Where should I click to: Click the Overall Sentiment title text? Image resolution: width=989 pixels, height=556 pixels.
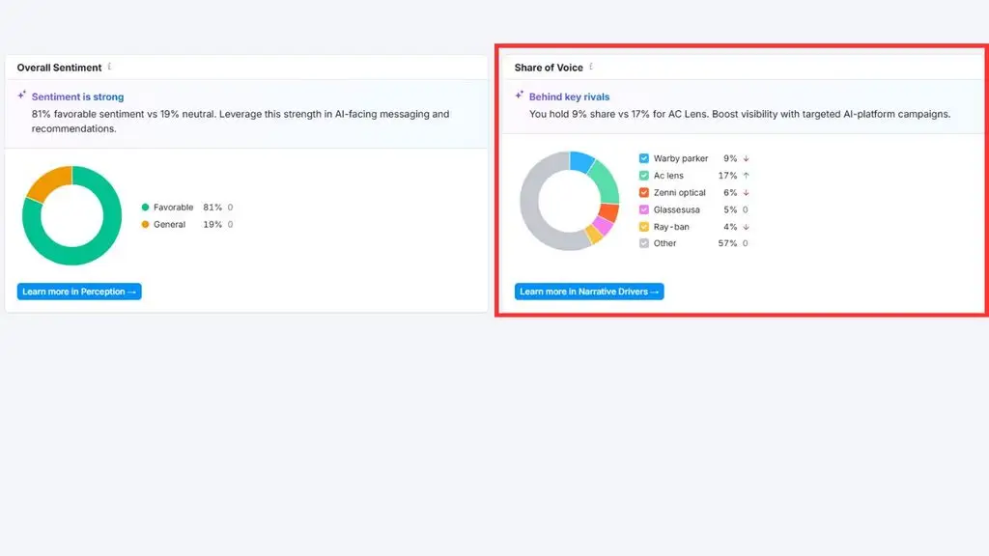click(x=59, y=68)
